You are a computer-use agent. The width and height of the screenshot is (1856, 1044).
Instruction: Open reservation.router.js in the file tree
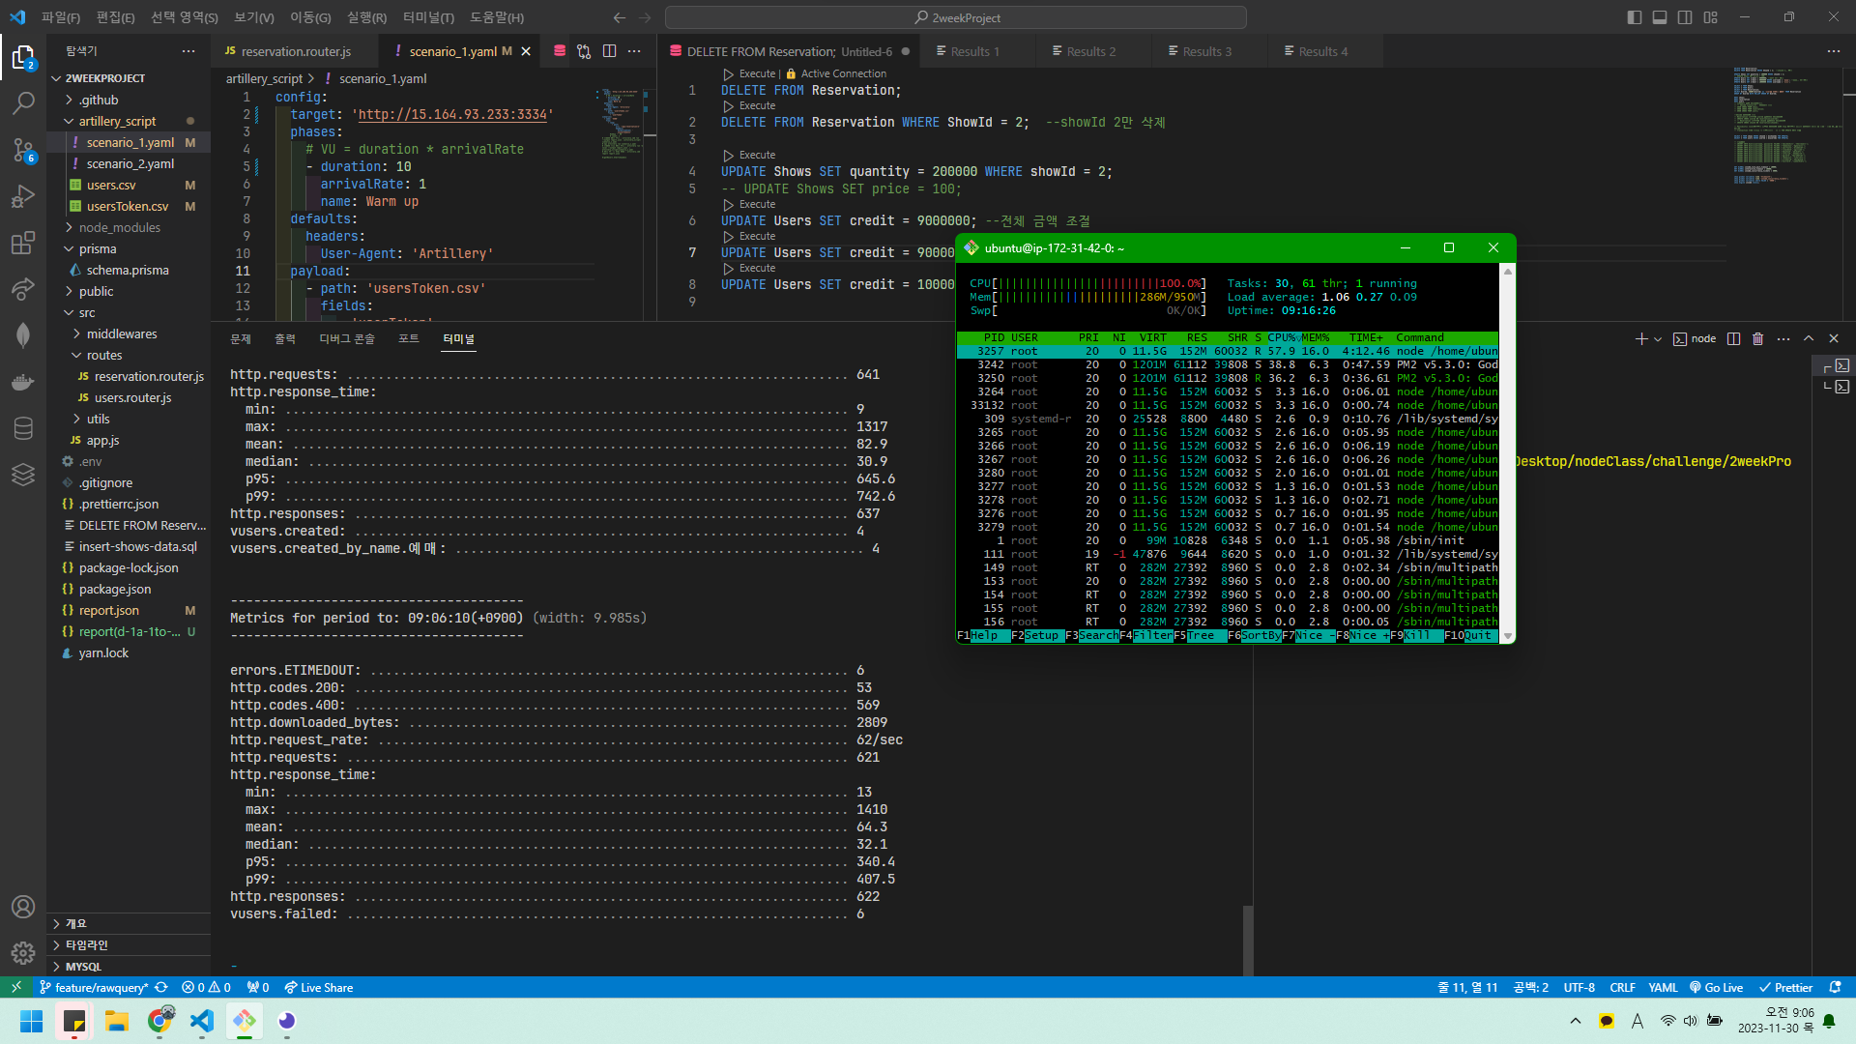149,376
